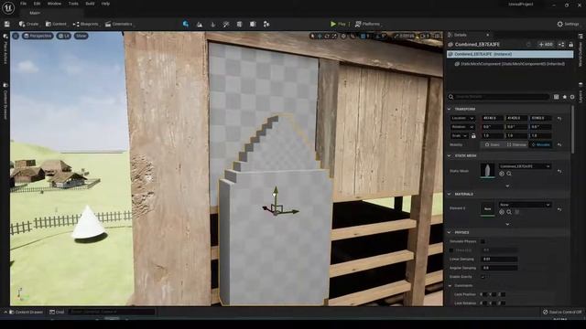Open the Location type dropdown
The width and height of the screenshot is (586, 329).
[x=462, y=118]
